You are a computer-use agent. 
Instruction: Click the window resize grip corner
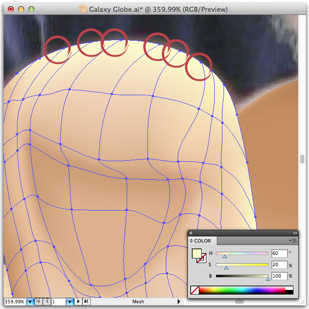point(302,302)
